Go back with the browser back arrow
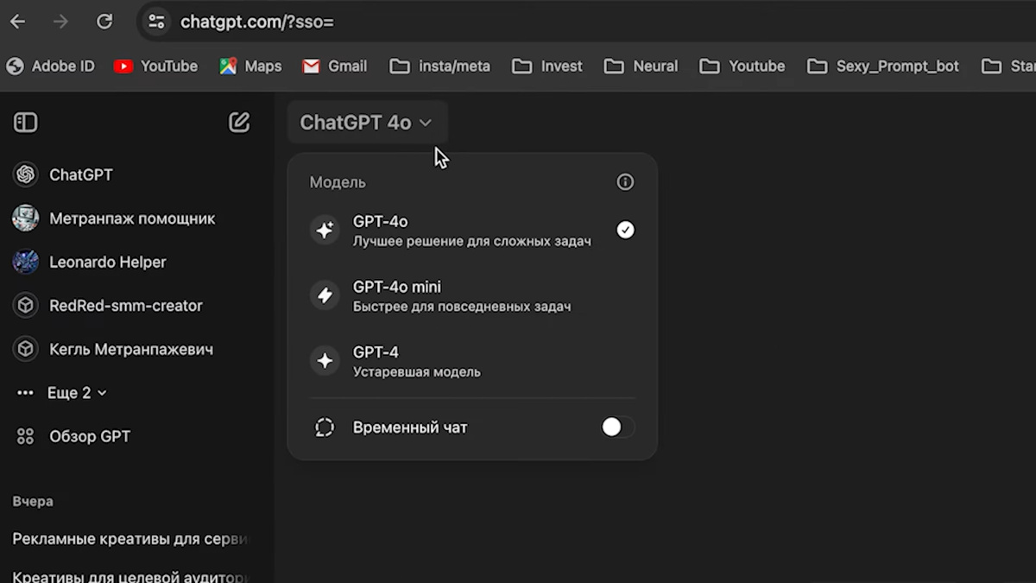 [17, 22]
